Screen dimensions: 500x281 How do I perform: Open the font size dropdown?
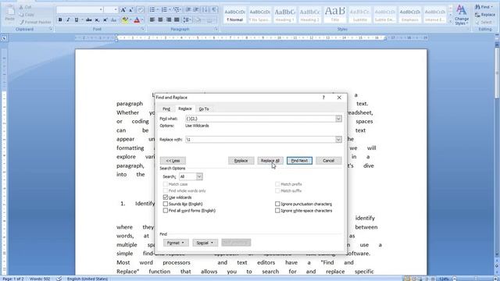point(116,10)
